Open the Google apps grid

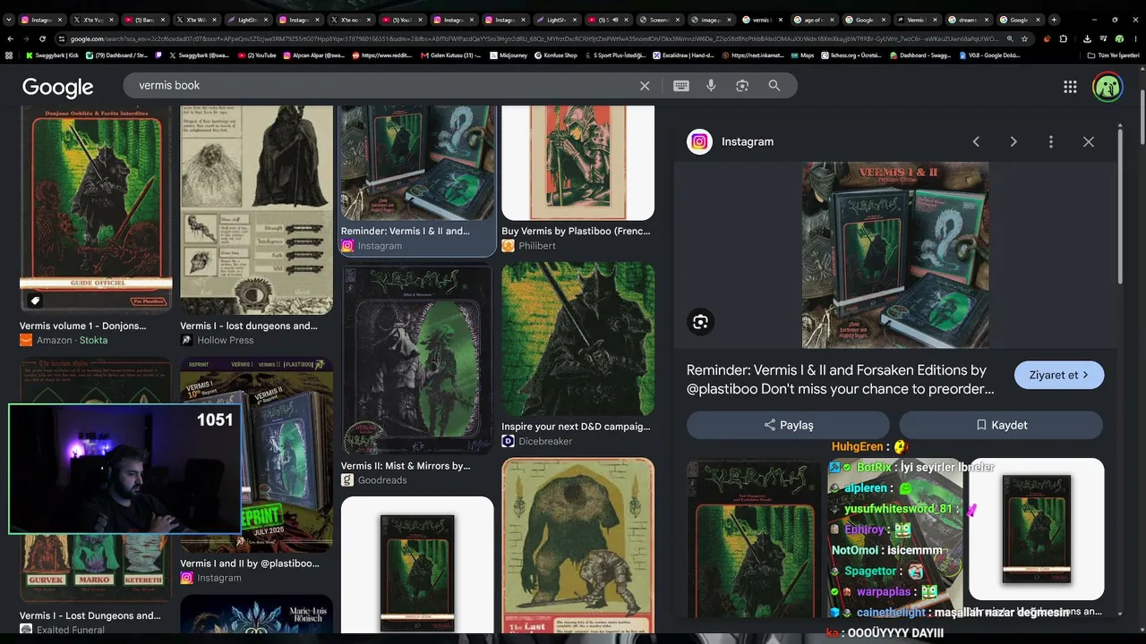1070,87
